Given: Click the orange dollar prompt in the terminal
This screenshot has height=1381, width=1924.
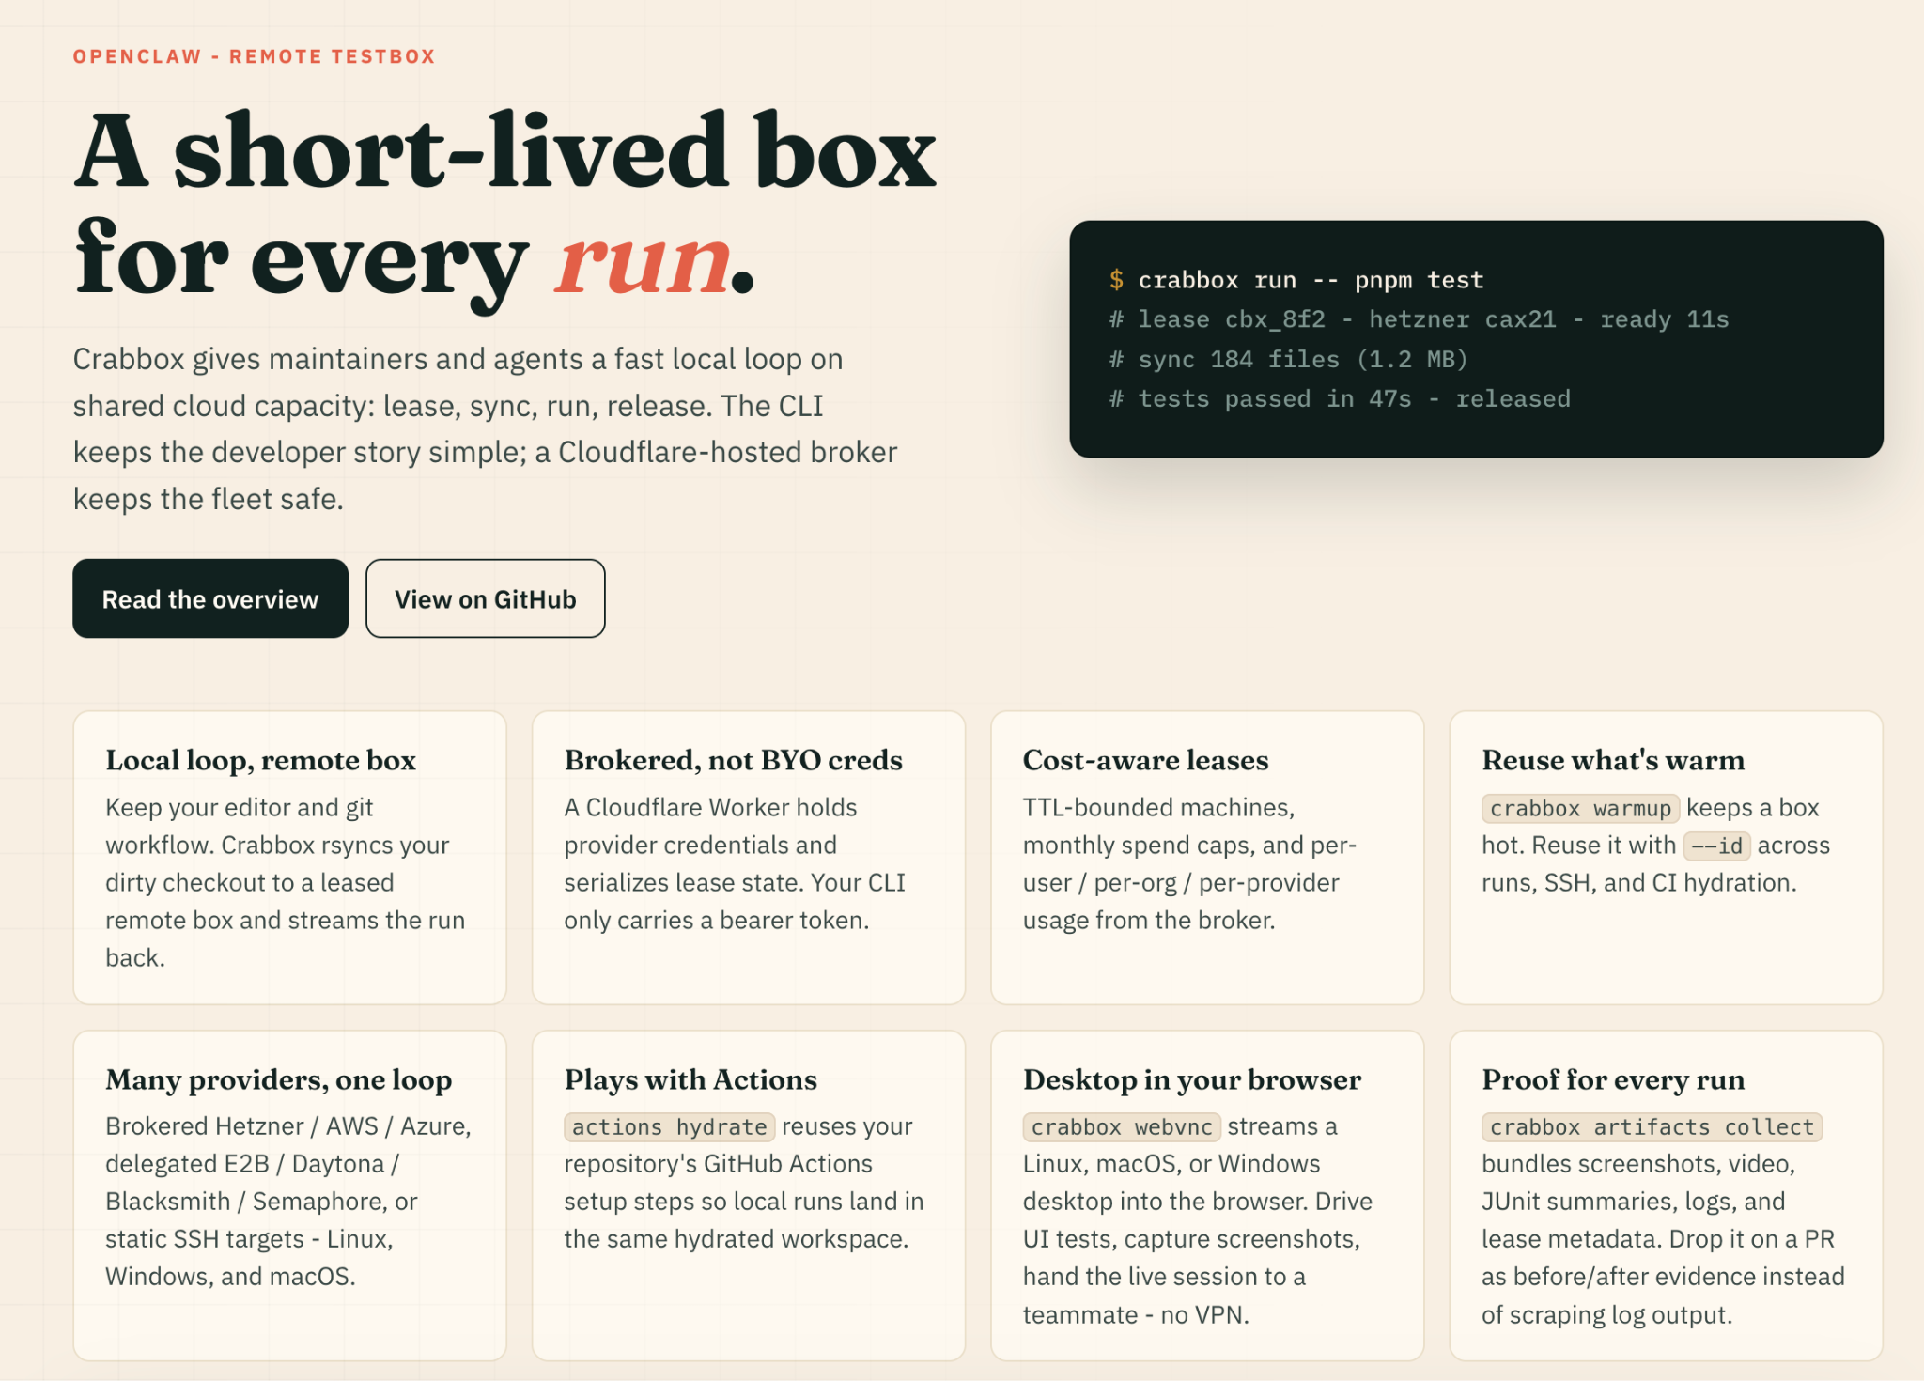Looking at the screenshot, I should tap(1116, 280).
